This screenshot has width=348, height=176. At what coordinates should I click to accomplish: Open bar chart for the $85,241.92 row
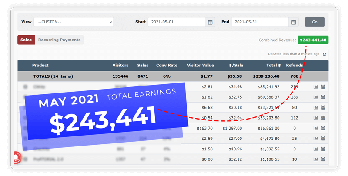pyautogui.click(x=316, y=86)
